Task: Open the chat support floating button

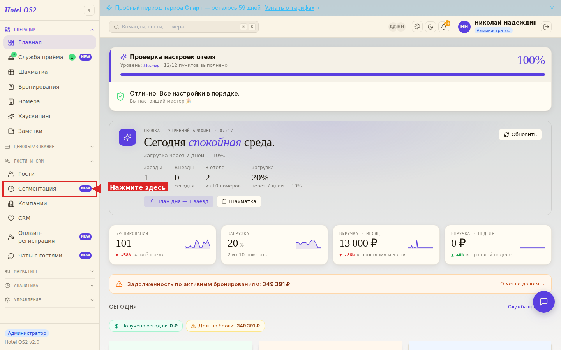Action: click(544, 302)
